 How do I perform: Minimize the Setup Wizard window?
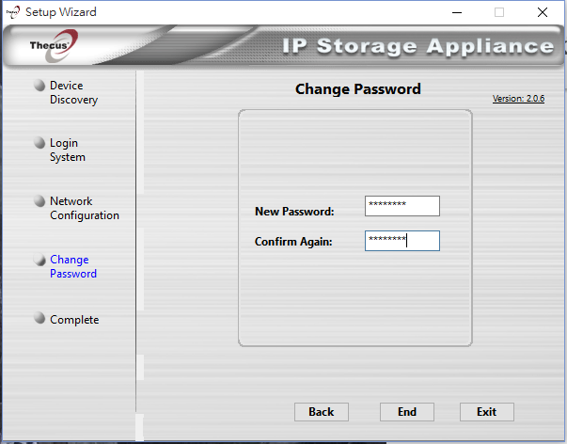(457, 12)
